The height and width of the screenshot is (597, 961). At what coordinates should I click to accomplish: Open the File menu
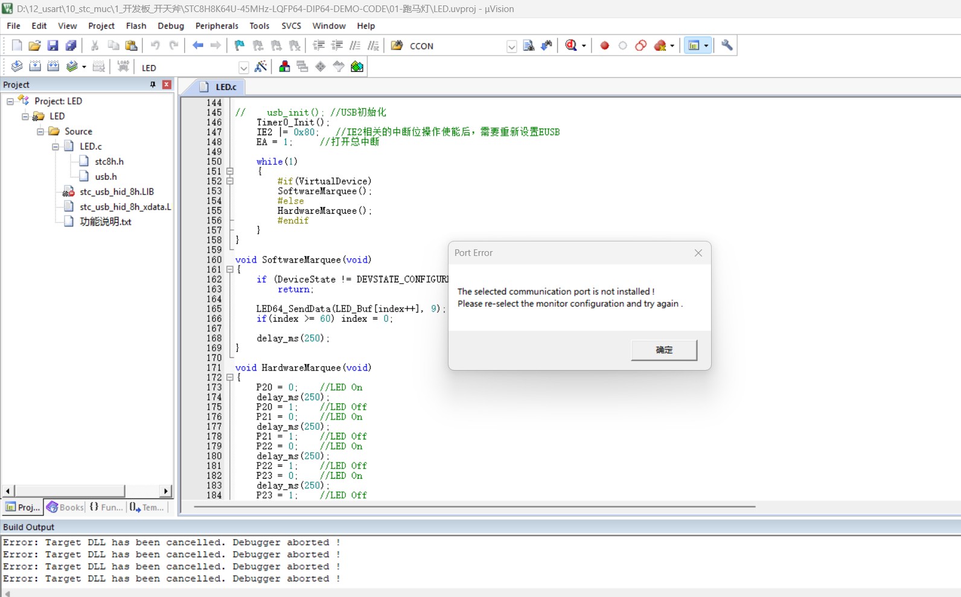pyautogui.click(x=13, y=26)
